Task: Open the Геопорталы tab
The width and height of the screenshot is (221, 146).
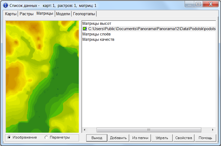Action: 84,14
